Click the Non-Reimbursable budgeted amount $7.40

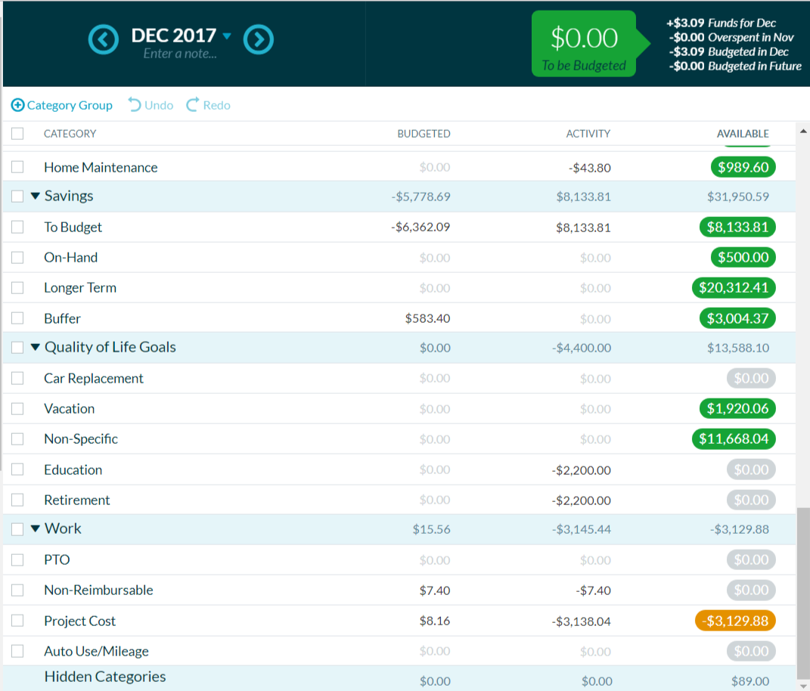tap(435, 590)
